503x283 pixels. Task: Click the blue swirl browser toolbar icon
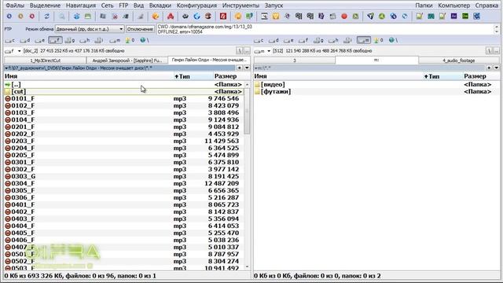tap(196, 16)
